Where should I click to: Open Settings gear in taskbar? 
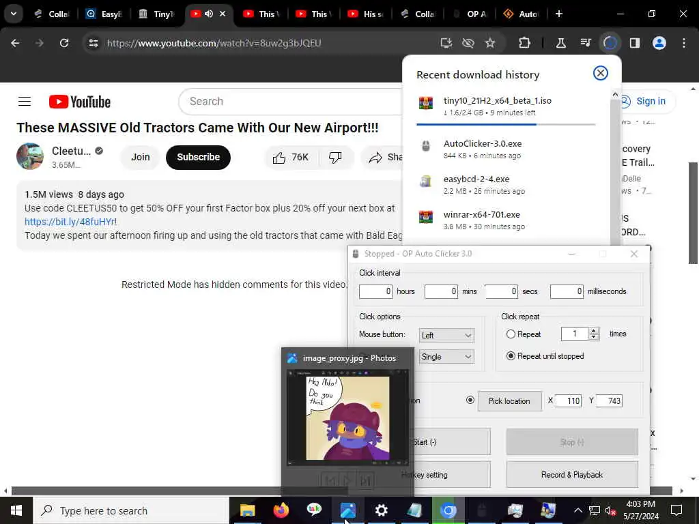[381, 510]
